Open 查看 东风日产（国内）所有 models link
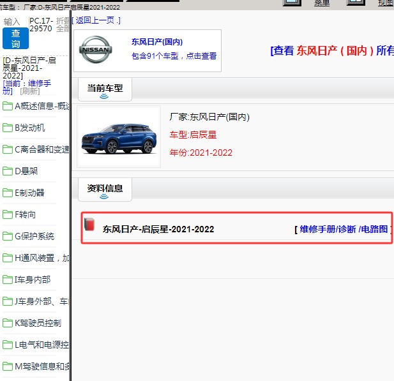Image resolution: width=394 pixels, height=381 pixels. [x=332, y=50]
